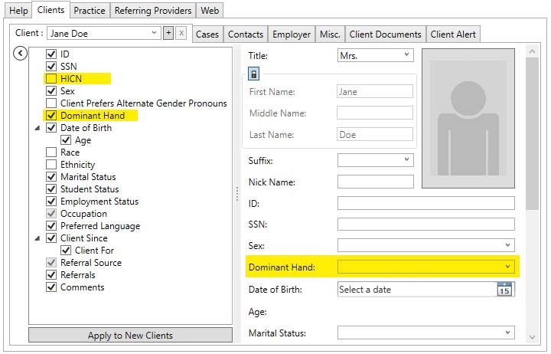Collapse the Date of Birth tree node
The height and width of the screenshot is (354, 551).
[37, 129]
